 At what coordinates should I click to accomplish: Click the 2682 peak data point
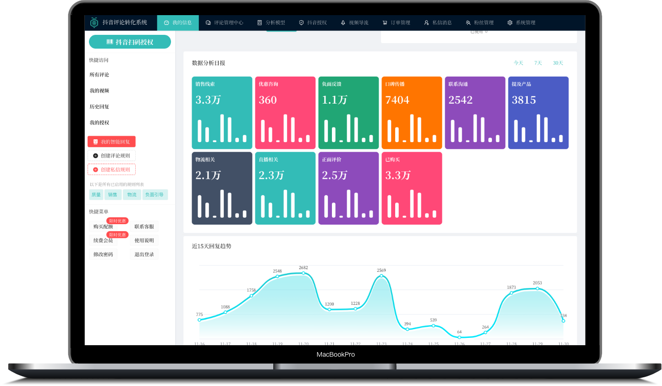click(303, 273)
